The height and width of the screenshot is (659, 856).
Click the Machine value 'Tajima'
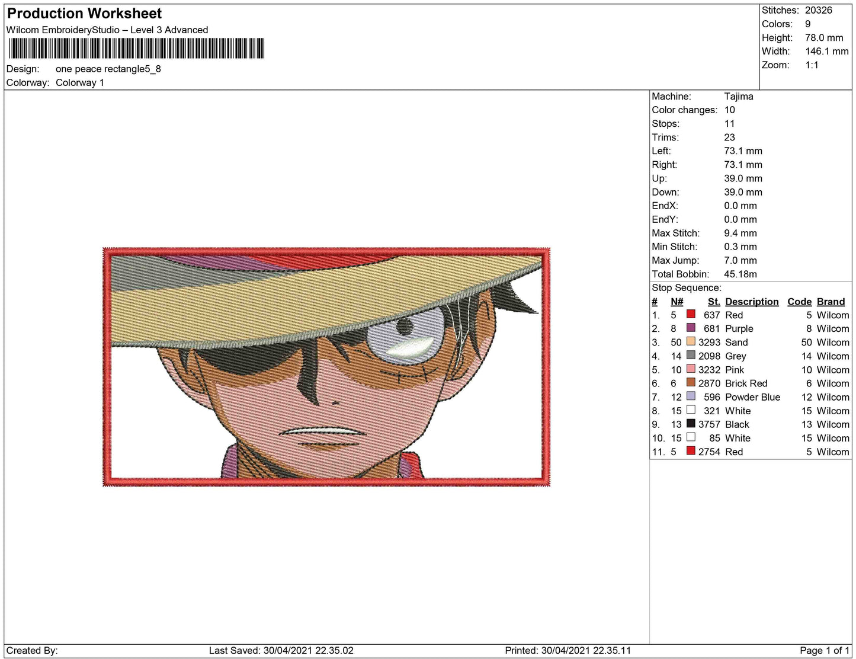pyautogui.click(x=739, y=96)
